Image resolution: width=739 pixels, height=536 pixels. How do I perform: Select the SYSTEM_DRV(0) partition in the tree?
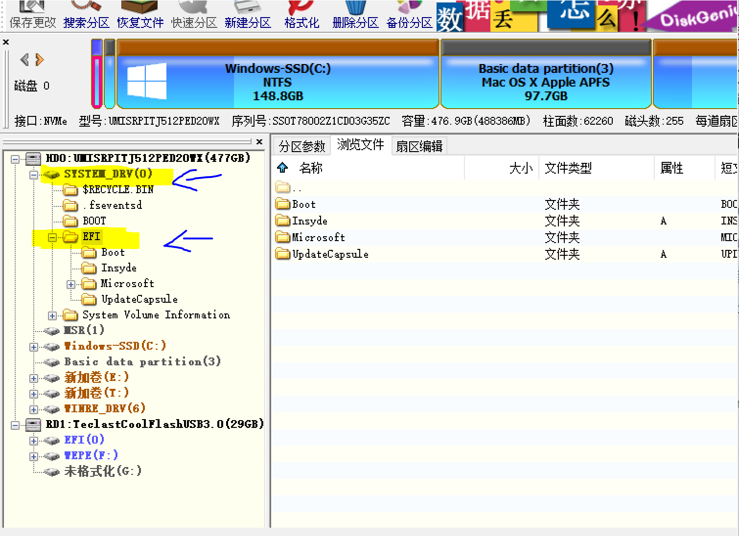click(108, 174)
